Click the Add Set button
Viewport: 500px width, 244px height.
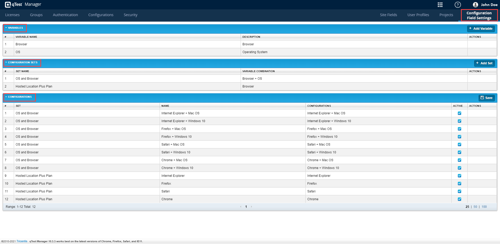pos(484,63)
